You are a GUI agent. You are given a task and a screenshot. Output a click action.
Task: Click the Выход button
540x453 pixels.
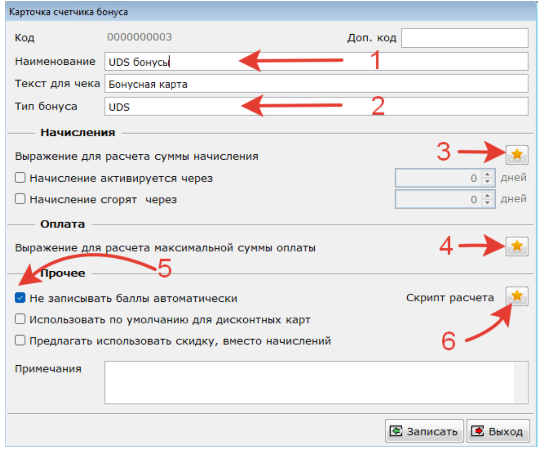[498, 431]
